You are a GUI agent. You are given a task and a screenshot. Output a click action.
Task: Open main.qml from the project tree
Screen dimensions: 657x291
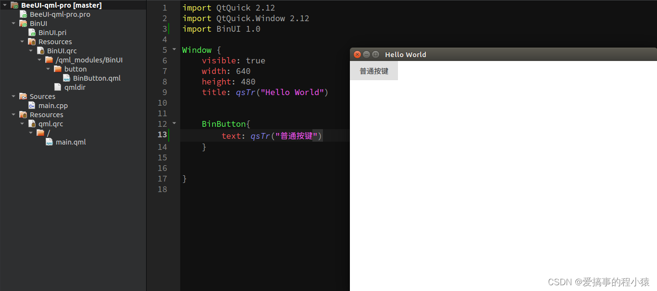click(71, 142)
